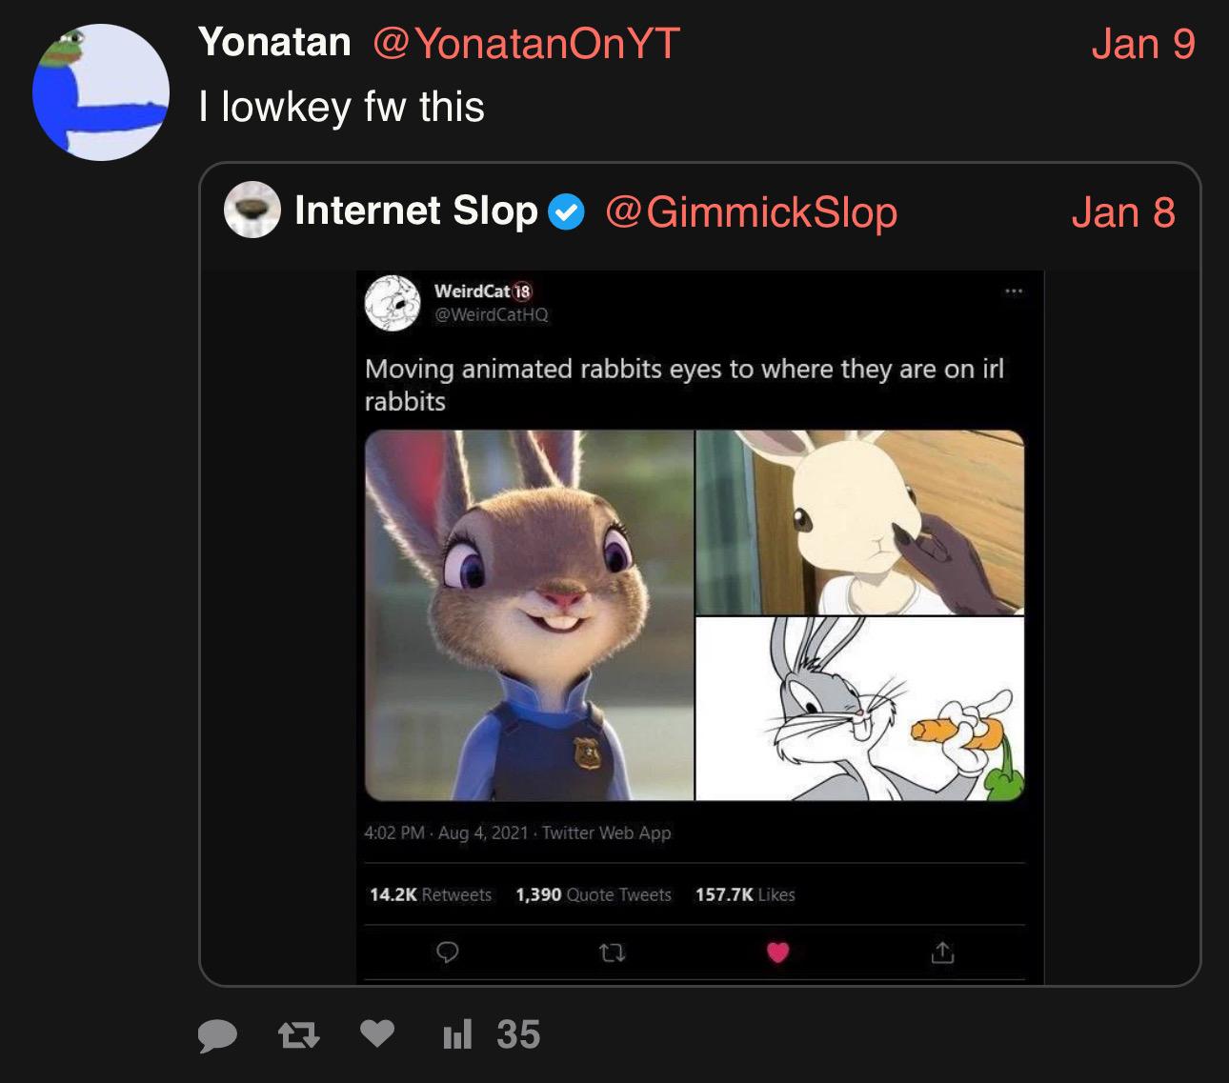Image resolution: width=1229 pixels, height=1083 pixels.
Task: Like Yonatan's post with the heart icon
Action: (x=377, y=1034)
